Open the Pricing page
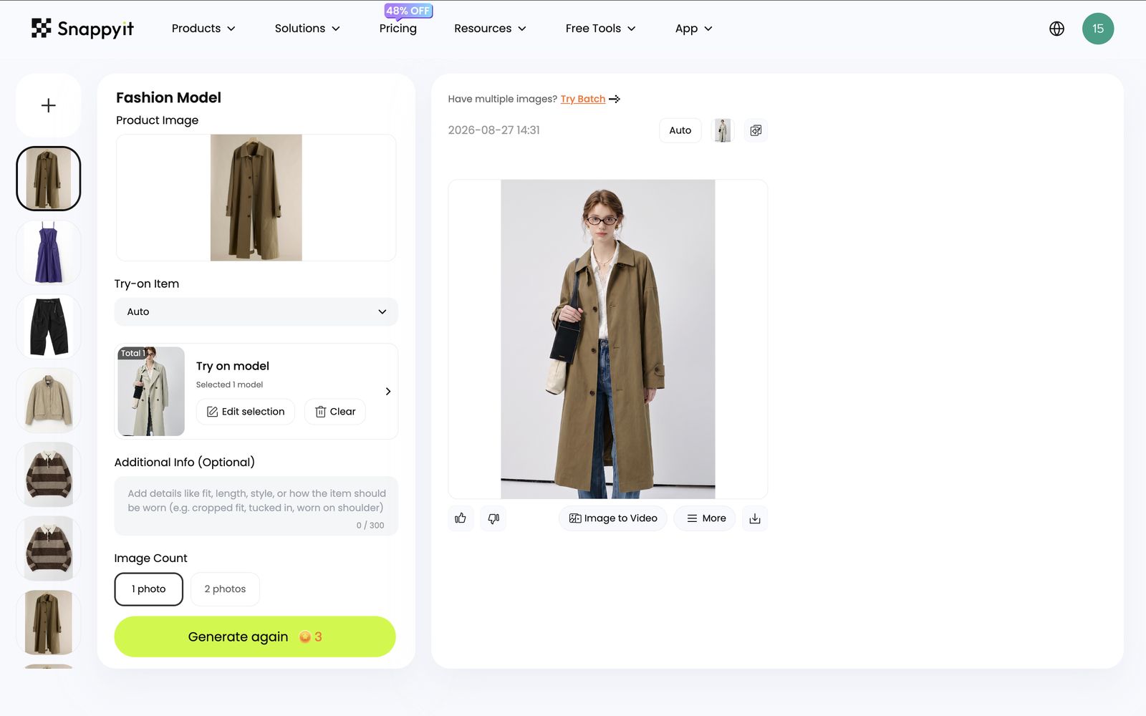This screenshot has height=716, width=1146. coord(398,29)
